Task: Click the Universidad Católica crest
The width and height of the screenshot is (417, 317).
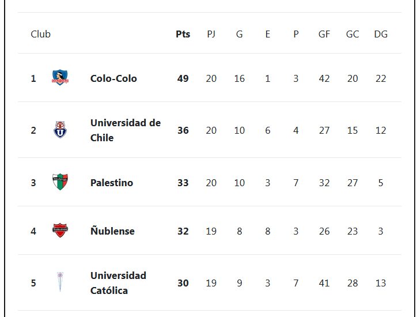Action: coord(60,282)
